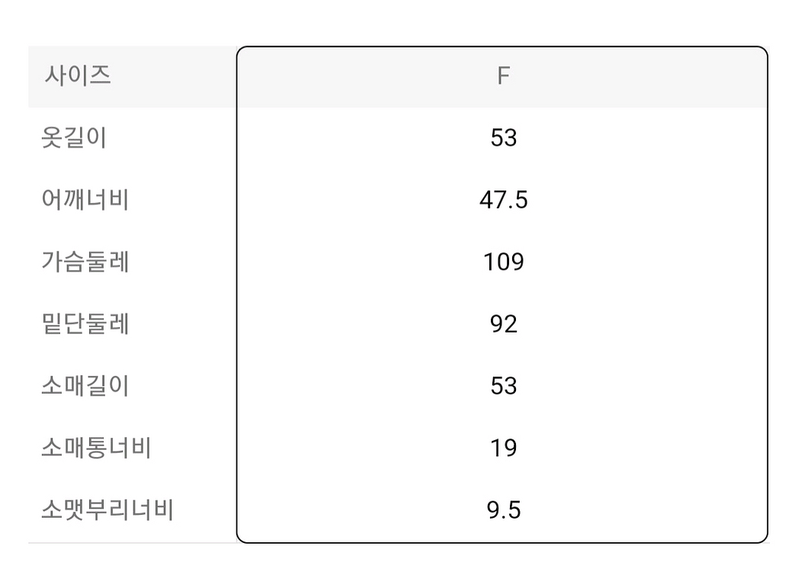This screenshot has width=798, height=572.
Task: Select the 옷길이 value 53
Action: (x=504, y=138)
